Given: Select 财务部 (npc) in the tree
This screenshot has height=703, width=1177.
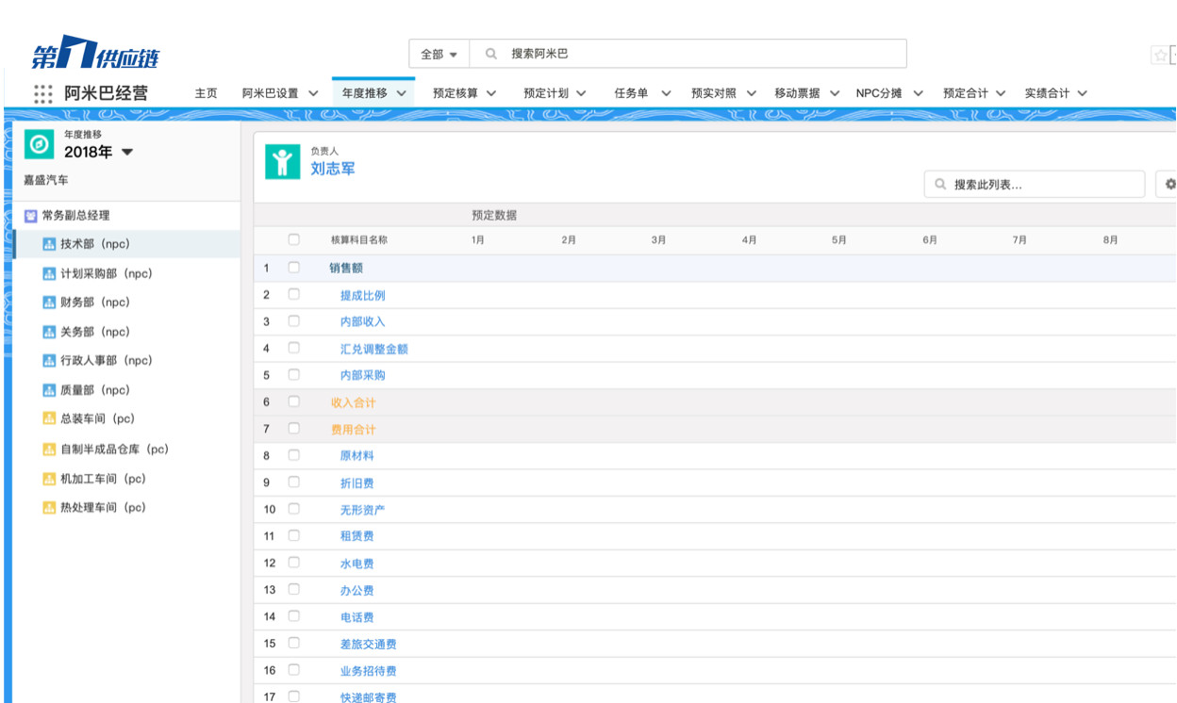Looking at the screenshot, I should click(x=95, y=303).
